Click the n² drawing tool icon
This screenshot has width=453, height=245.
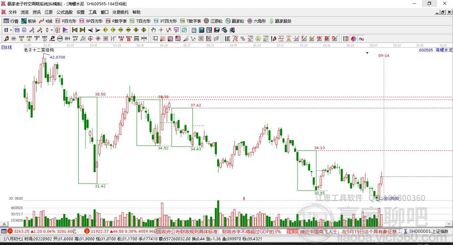point(75,39)
